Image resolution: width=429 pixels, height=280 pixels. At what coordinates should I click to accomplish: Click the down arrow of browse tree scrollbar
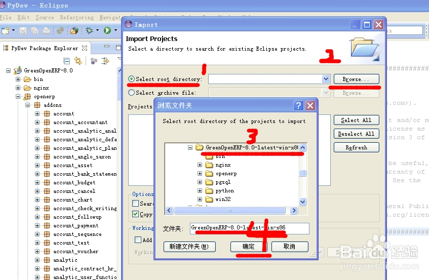point(302,202)
